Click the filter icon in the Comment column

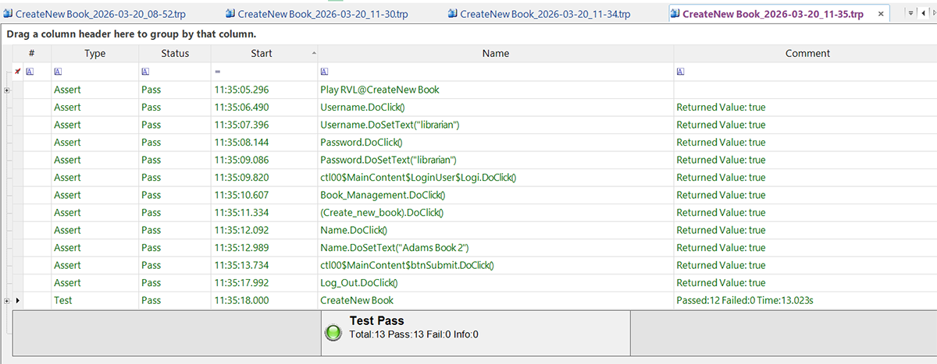click(x=680, y=72)
